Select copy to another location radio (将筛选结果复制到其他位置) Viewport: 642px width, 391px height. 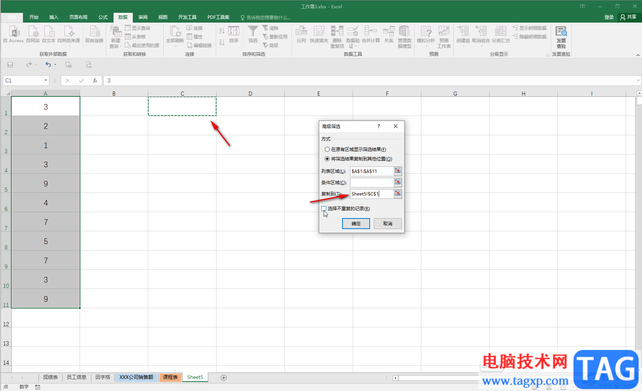point(327,159)
